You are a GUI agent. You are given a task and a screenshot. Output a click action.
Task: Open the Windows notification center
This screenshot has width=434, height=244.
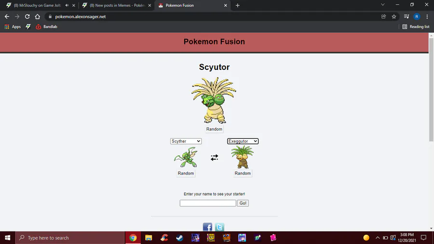click(x=423, y=238)
